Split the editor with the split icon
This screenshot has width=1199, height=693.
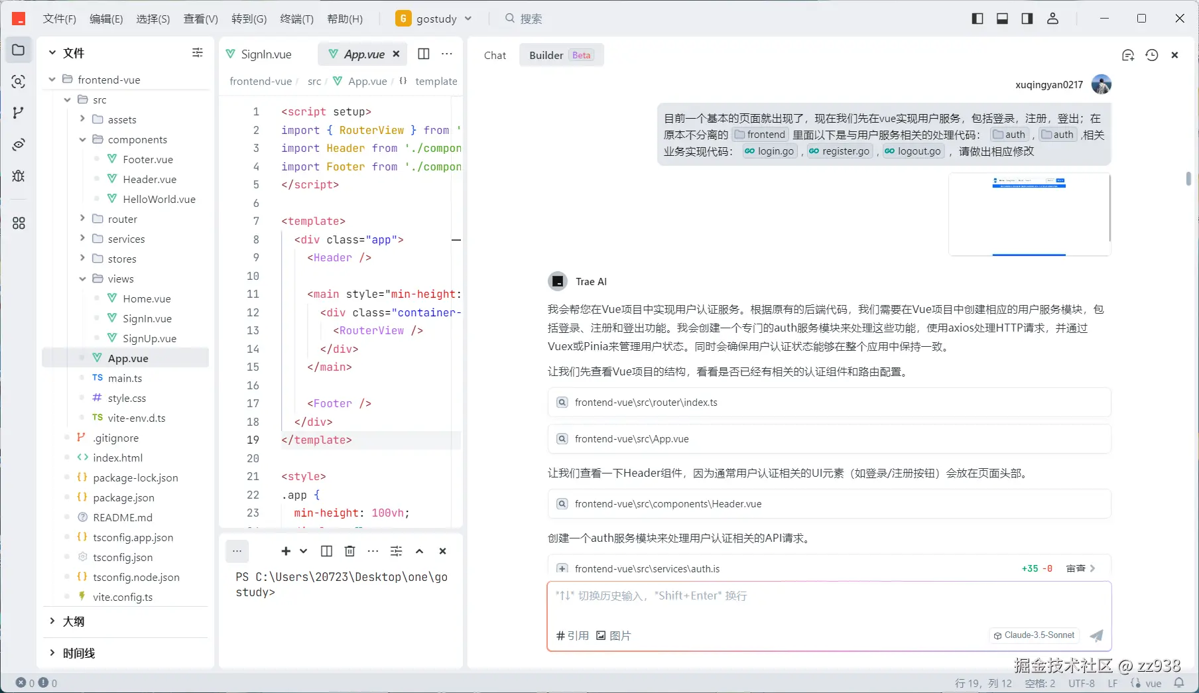pos(424,54)
